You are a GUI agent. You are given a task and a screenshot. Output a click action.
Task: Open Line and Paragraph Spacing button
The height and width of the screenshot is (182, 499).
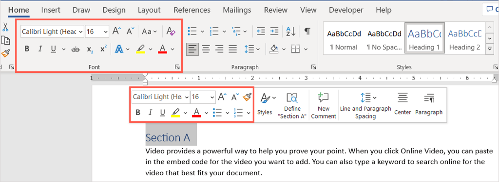pyautogui.click(x=365, y=106)
